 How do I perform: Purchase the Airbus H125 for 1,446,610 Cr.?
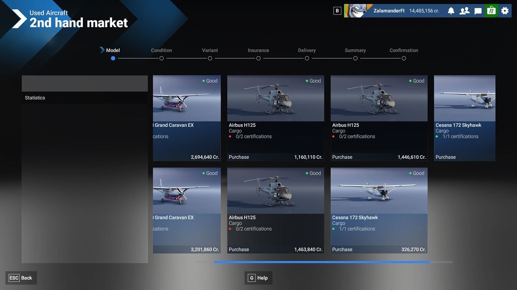coord(379,157)
